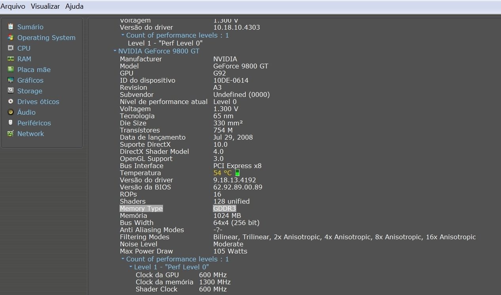Image resolution: width=501 pixels, height=295 pixels.
Task: Go to the Sumário section
Action: 30,27
